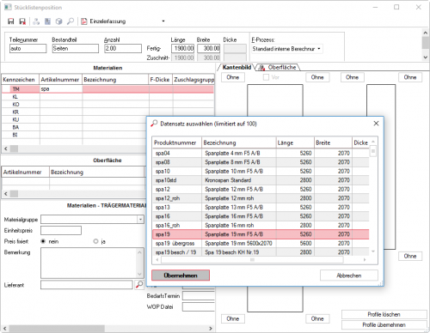
Task: Click the Übernehmen button
Action: pyautogui.click(x=181, y=275)
